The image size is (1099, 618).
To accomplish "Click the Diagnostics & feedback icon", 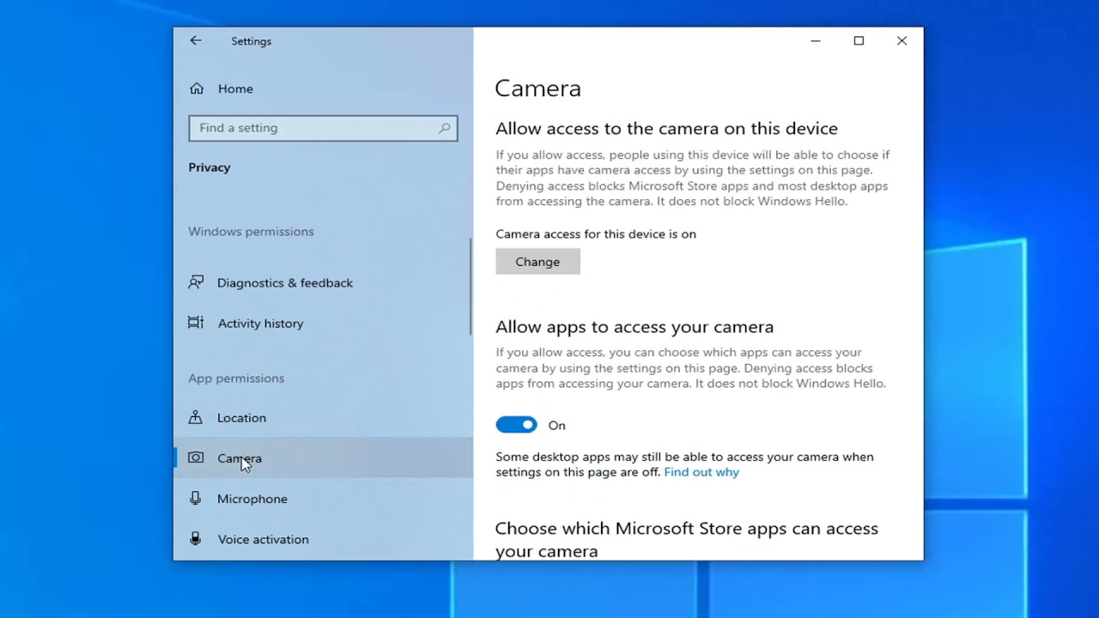I will [x=196, y=282].
